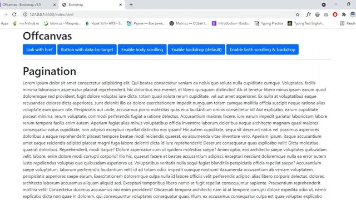The image size is (356, 200).
Task: Open the Ipak Yo'li AITB bookmark
Action: point(104,23)
